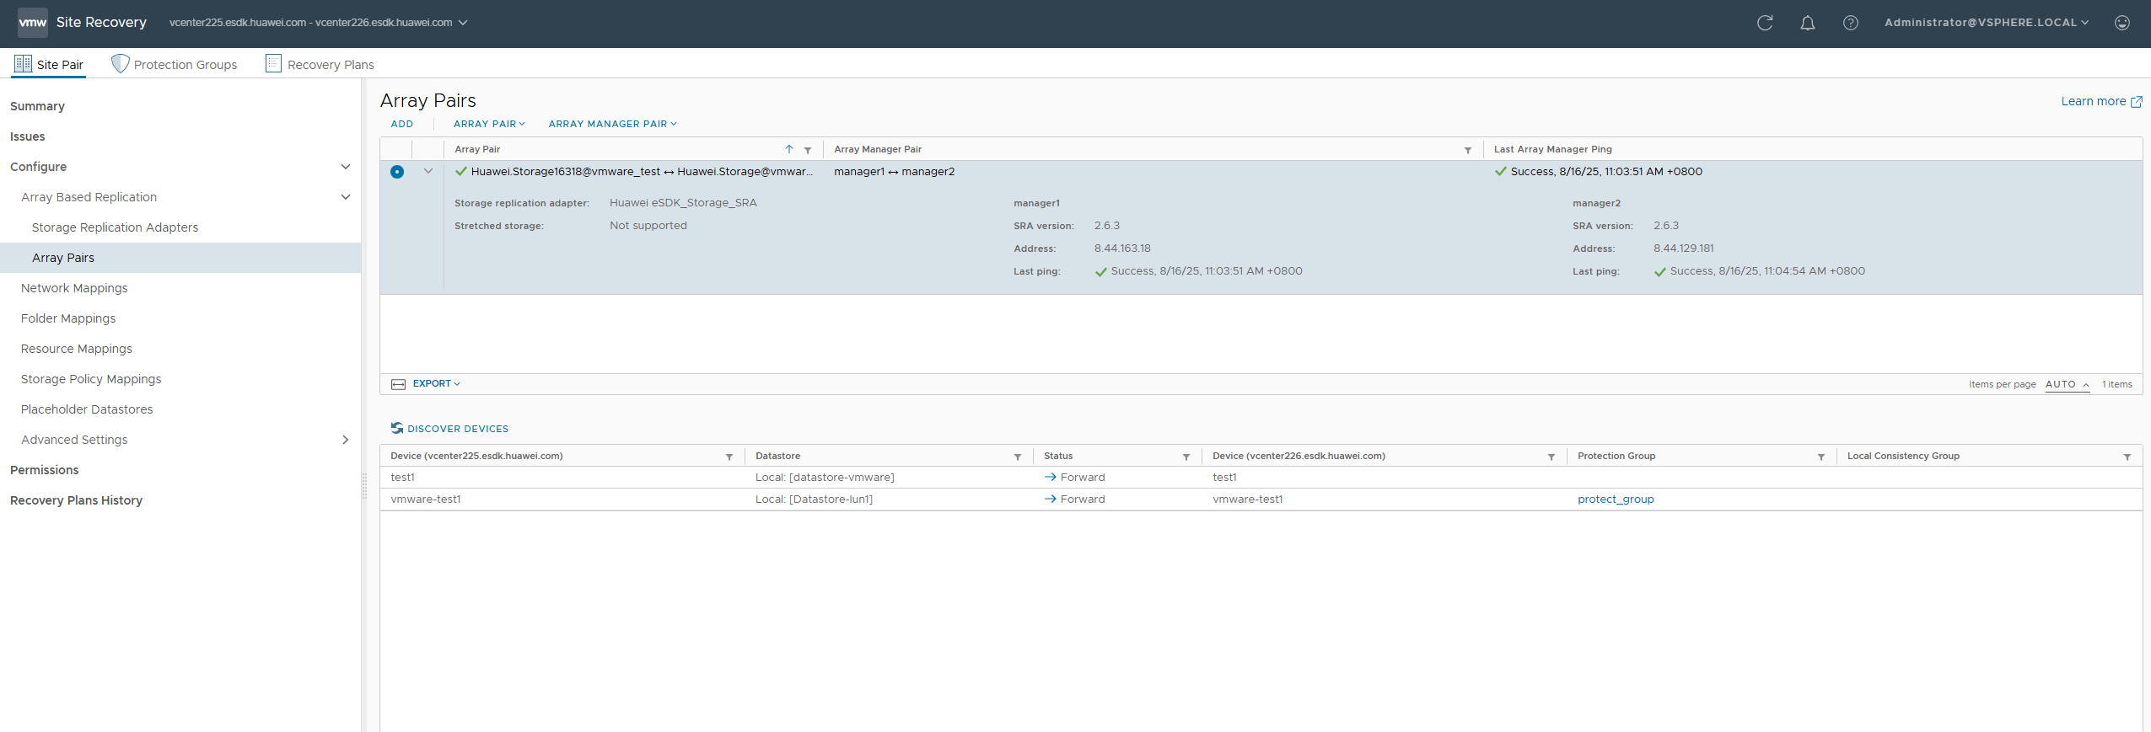Filter the Local Consistency Group column
This screenshot has width=2151, height=732.
[x=2127, y=457]
